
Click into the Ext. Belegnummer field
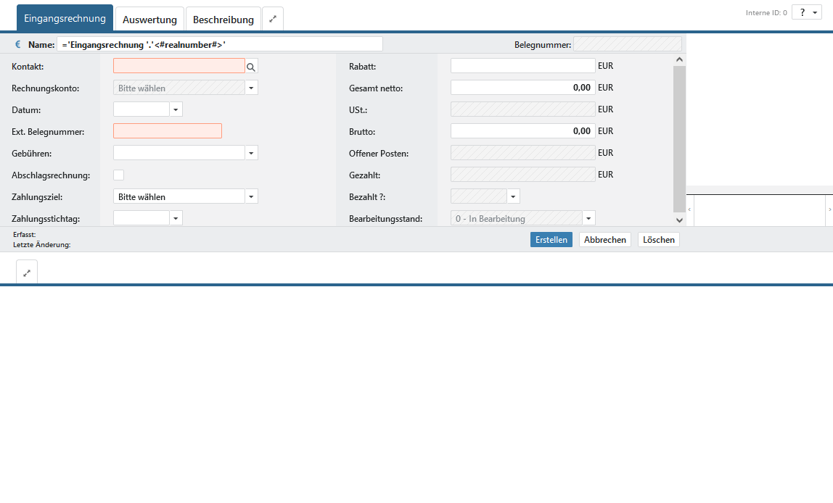click(167, 131)
